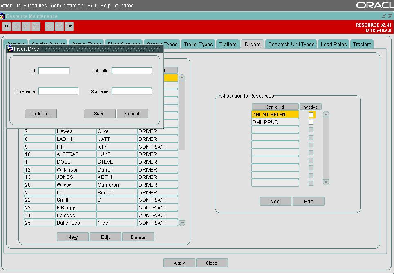Go to next record with > button
394x274 pixels.
point(26,26)
